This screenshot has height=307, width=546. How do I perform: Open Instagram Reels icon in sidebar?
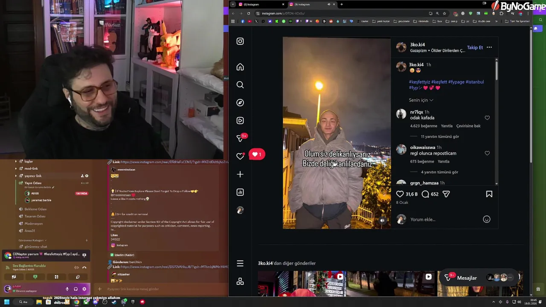240,121
